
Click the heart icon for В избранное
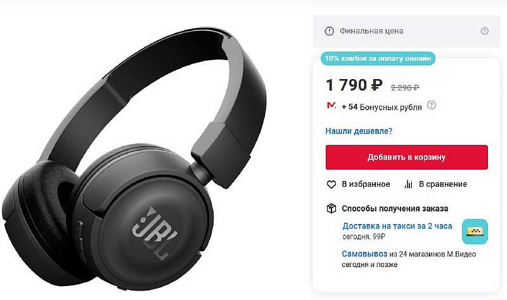331,184
